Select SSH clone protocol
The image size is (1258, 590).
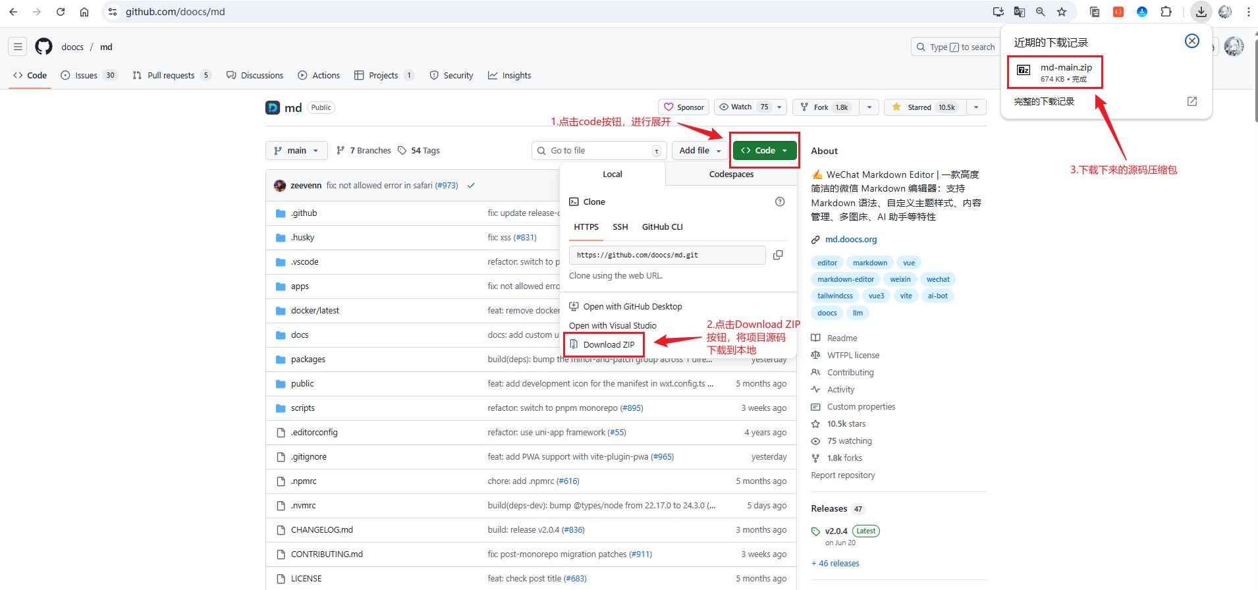tap(620, 227)
